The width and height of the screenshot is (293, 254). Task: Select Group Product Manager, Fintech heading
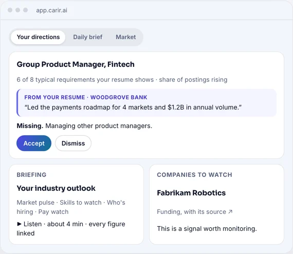76,64
